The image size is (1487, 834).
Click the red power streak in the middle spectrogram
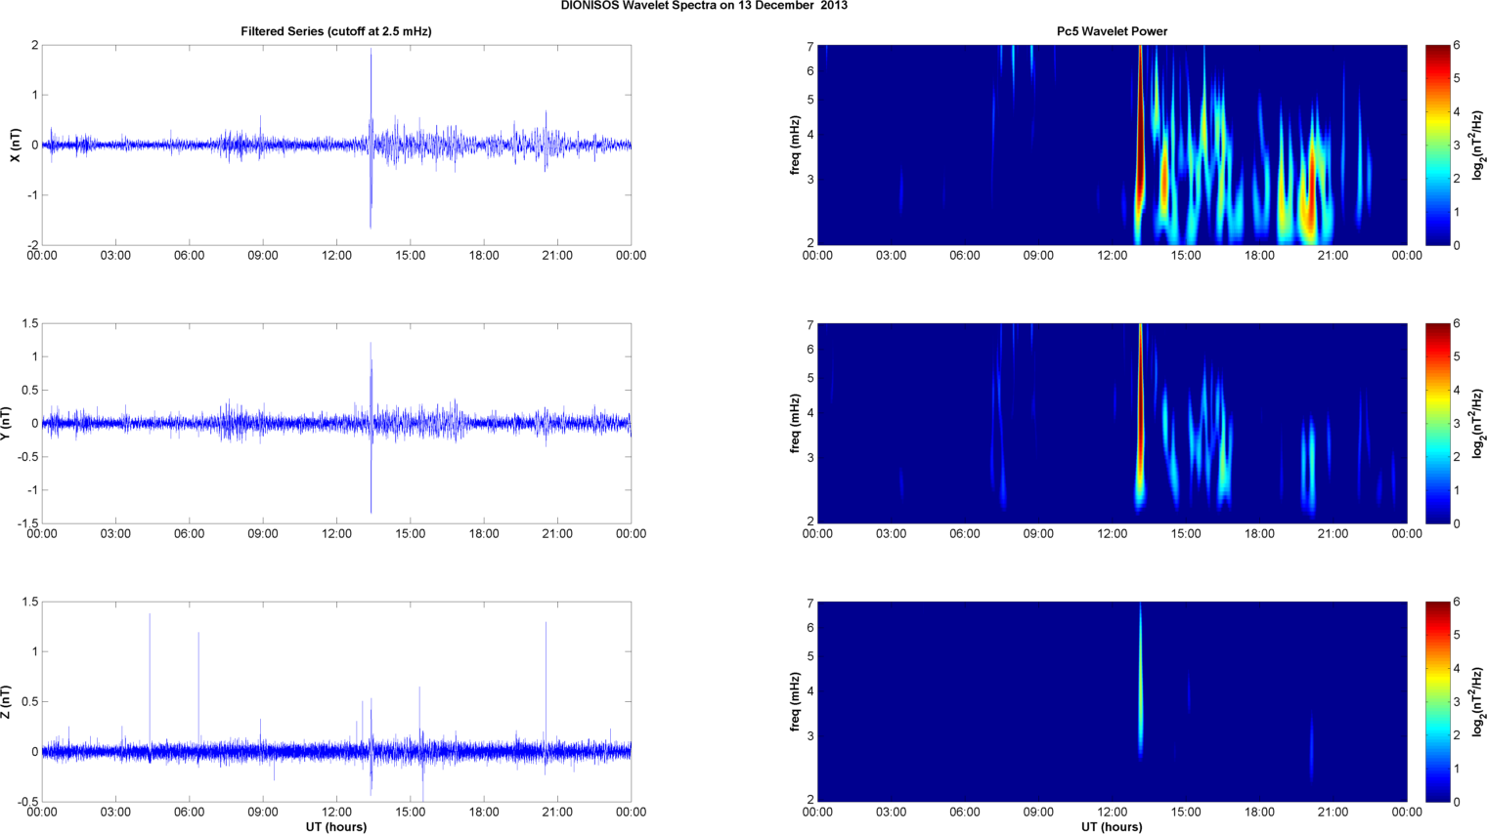pyautogui.click(x=1140, y=400)
